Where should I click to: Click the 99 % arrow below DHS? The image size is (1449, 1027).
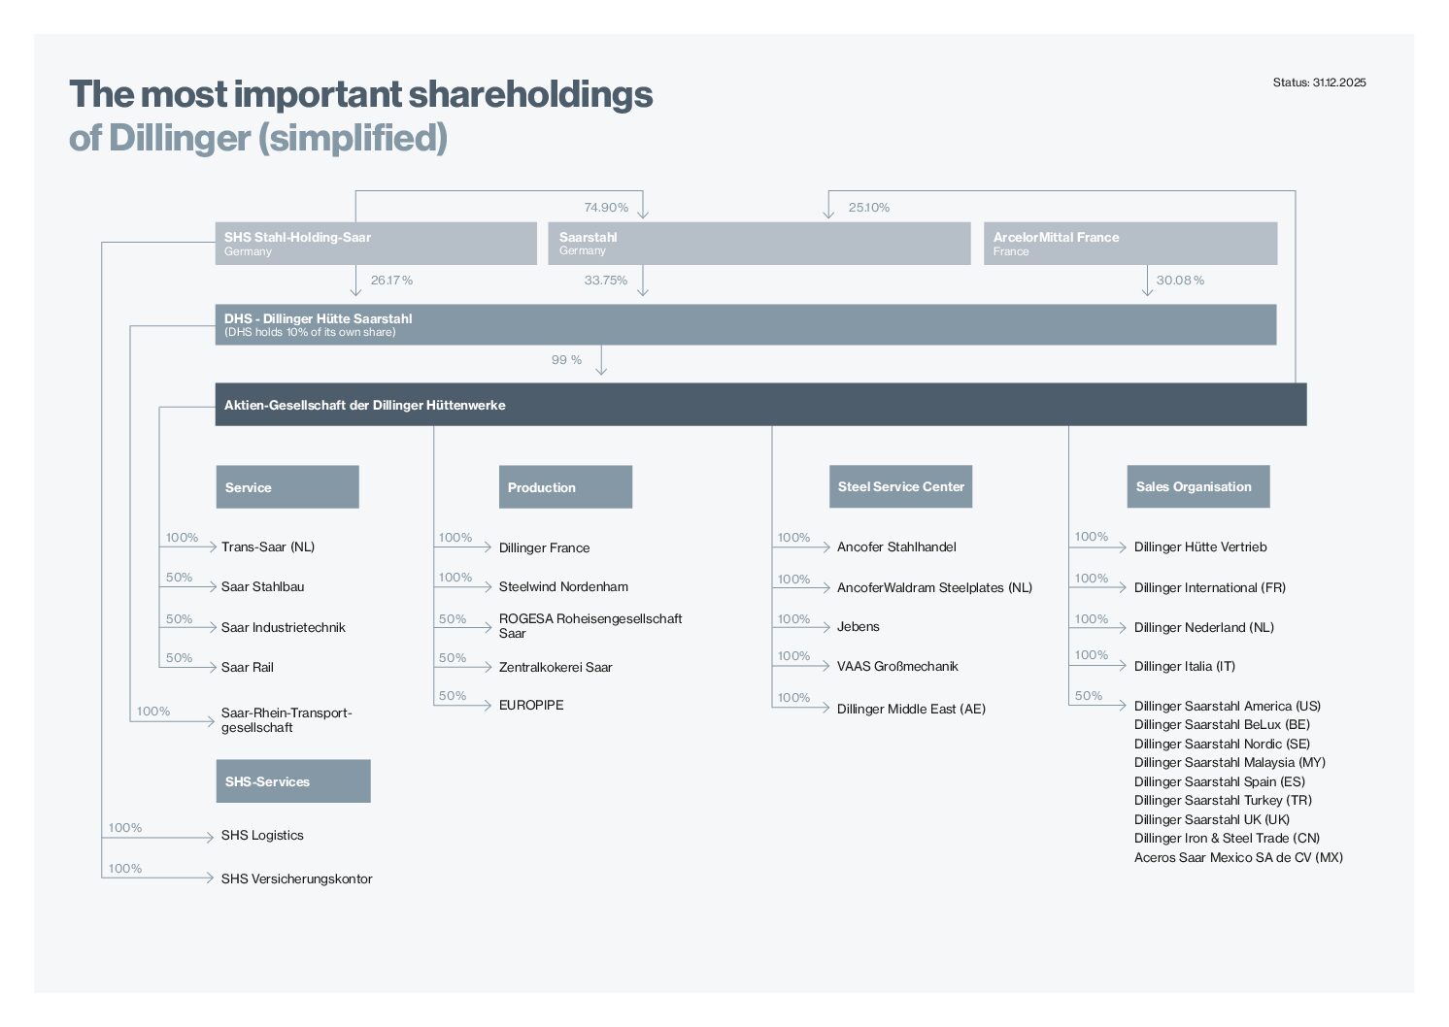(x=601, y=361)
